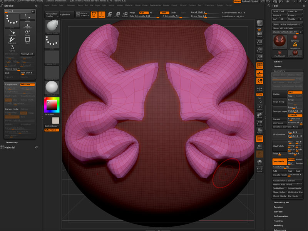Toggle the Floor grid

click(259, 73)
